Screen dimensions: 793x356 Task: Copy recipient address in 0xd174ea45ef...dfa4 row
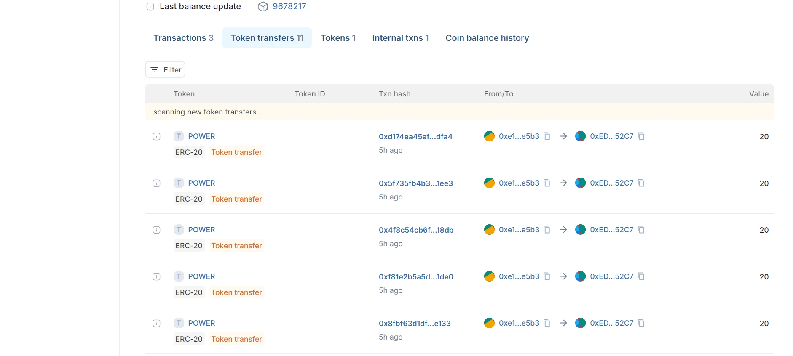641,136
